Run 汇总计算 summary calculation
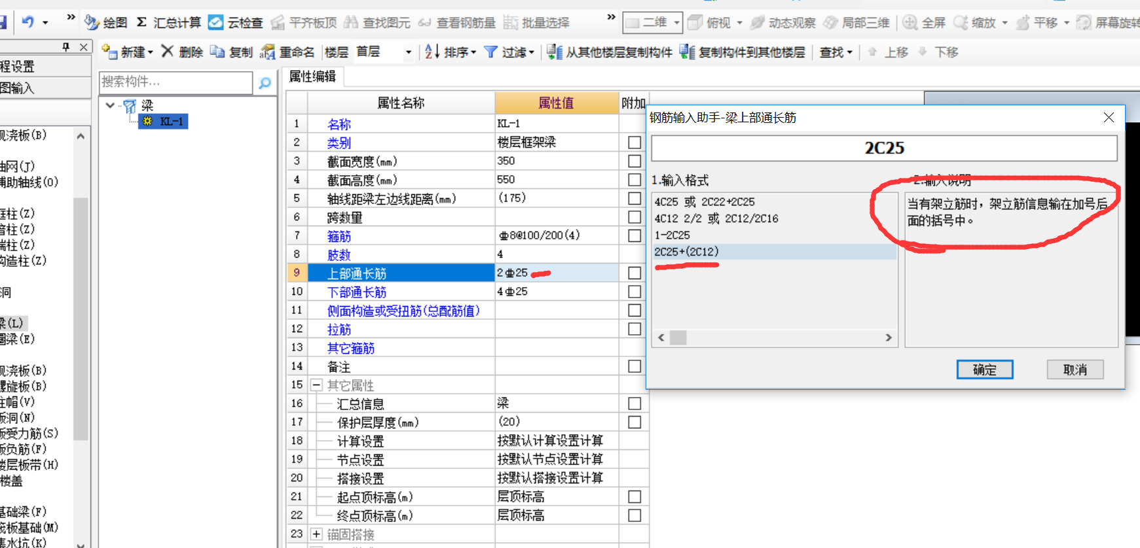The height and width of the screenshot is (548, 1140). pos(168,22)
